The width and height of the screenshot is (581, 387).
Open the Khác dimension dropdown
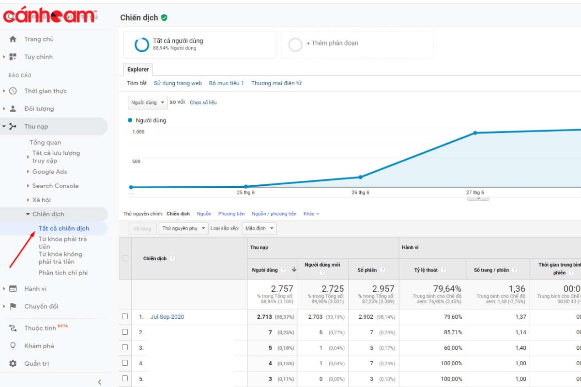click(311, 214)
